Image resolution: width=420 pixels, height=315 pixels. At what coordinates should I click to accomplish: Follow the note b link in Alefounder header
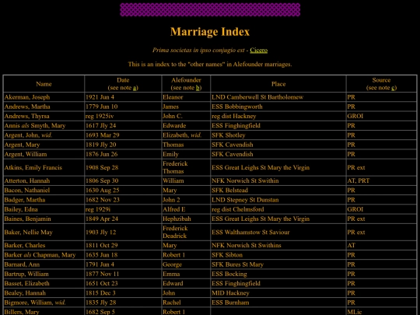[198, 88]
